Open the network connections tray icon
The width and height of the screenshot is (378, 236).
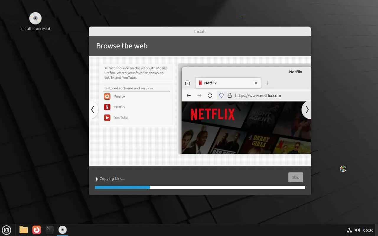(x=349, y=230)
